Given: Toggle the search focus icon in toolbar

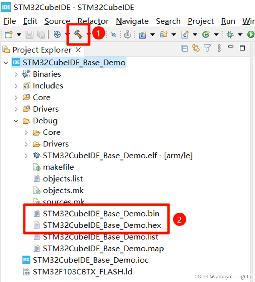Looking at the screenshot, I should click(x=113, y=35).
